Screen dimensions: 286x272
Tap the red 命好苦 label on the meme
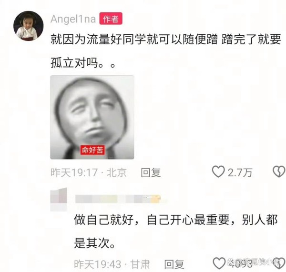click(92, 150)
